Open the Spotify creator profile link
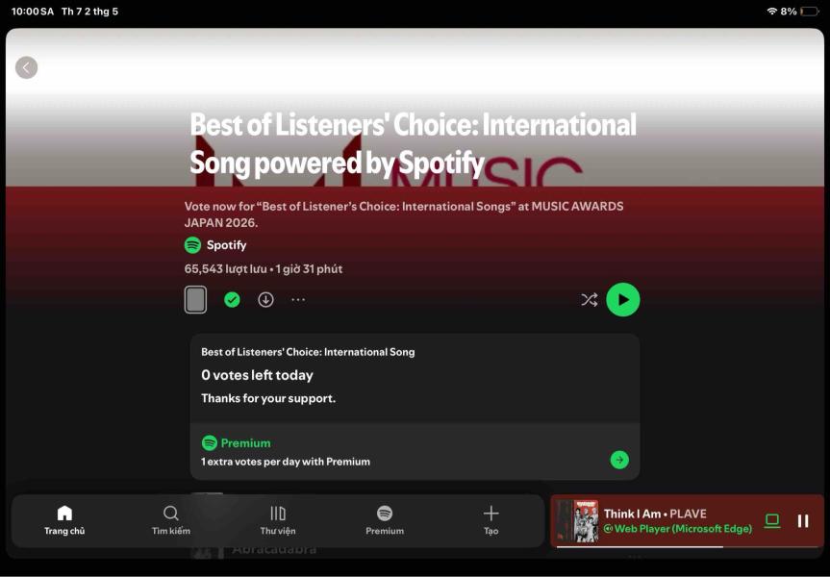 (227, 245)
